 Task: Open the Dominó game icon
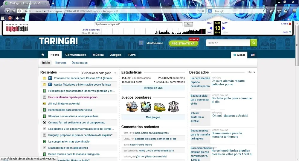point(173,107)
